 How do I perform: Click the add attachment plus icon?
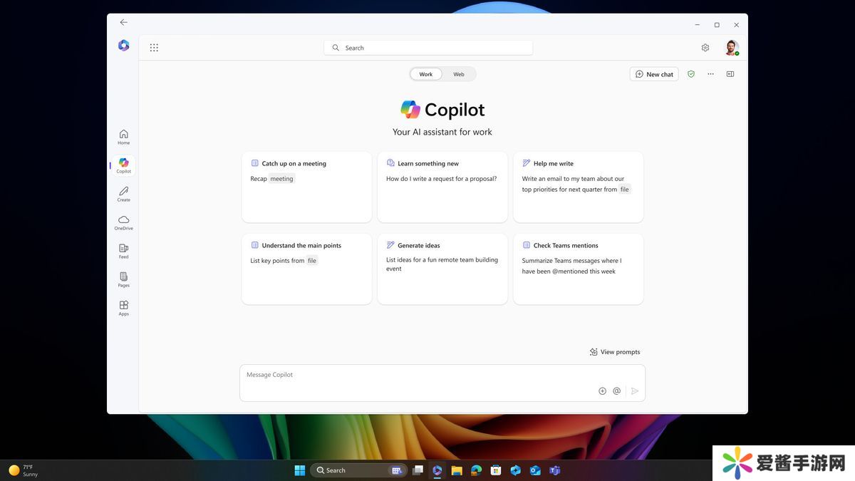pyautogui.click(x=602, y=391)
